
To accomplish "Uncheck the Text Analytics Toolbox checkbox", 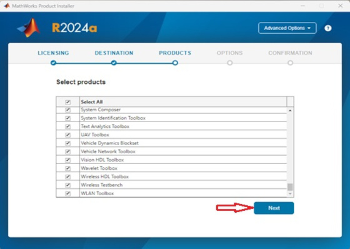I will [x=67, y=126].
